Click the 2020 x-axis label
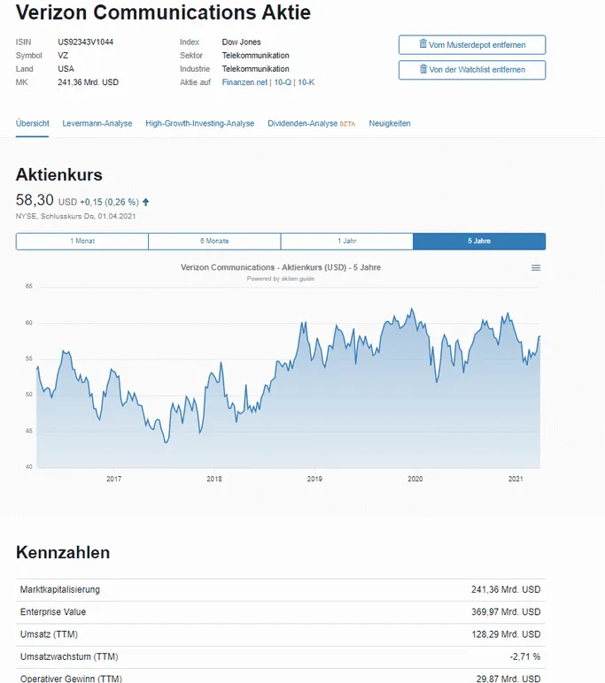The width and height of the screenshot is (605, 683). coord(415,480)
